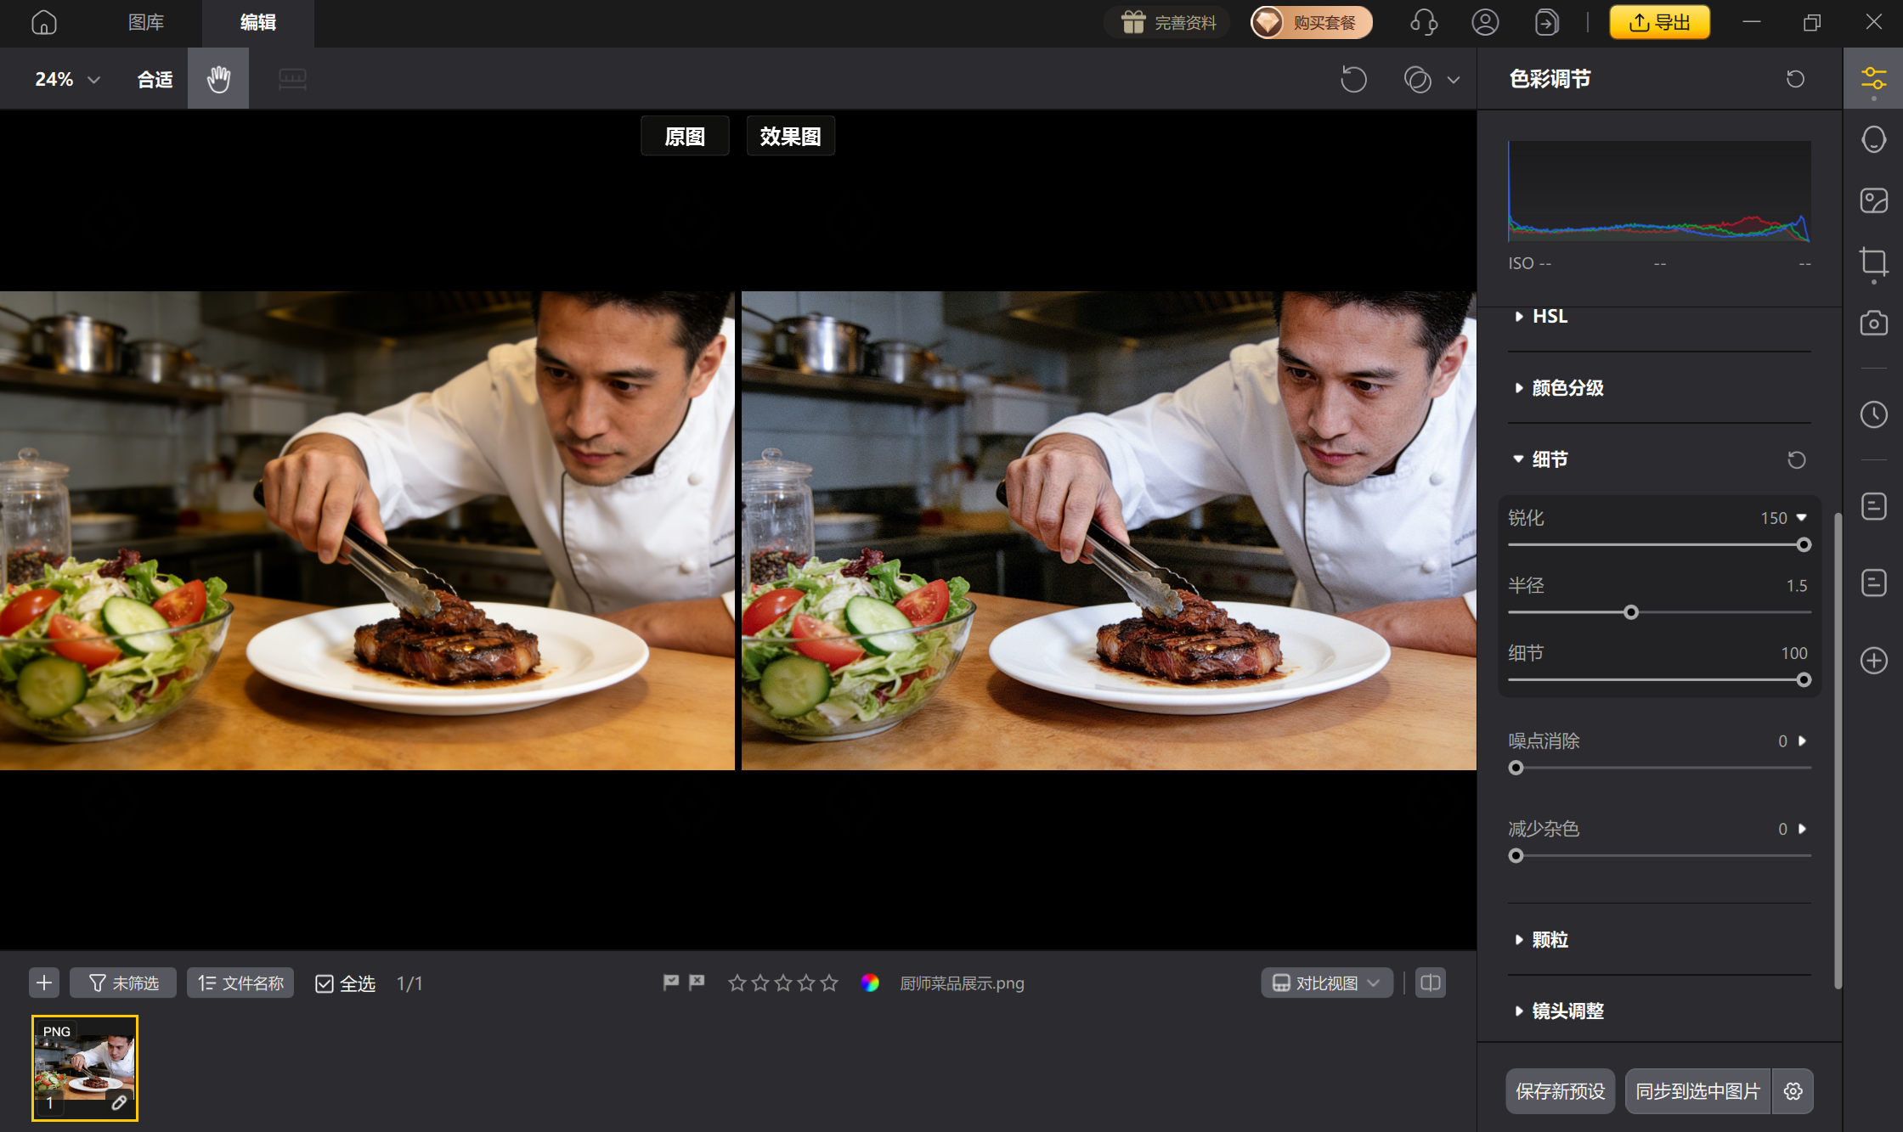Expand the HSL section
The width and height of the screenshot is (1903, 1132).
(x=1550, y=316)
